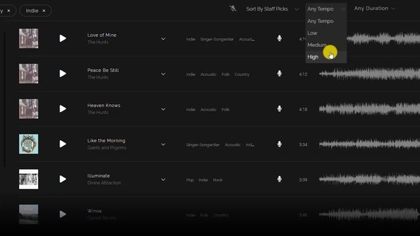The height and width of the screenshot is (236, 420).
Task: Remove the Indie filter tag
Action: pos(44,10)
